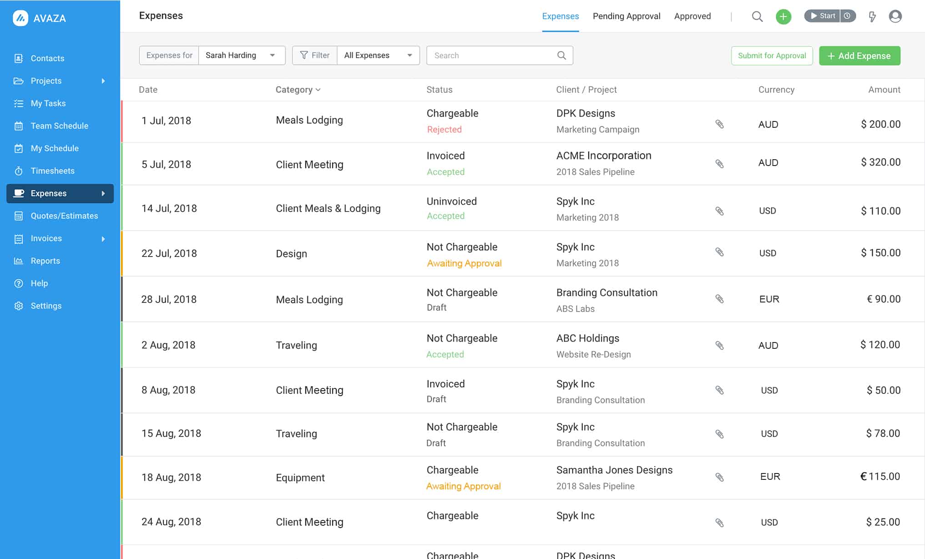Select the Rejected status label
The width and height of the screenshot is (925, 559).
click(444, 130)
